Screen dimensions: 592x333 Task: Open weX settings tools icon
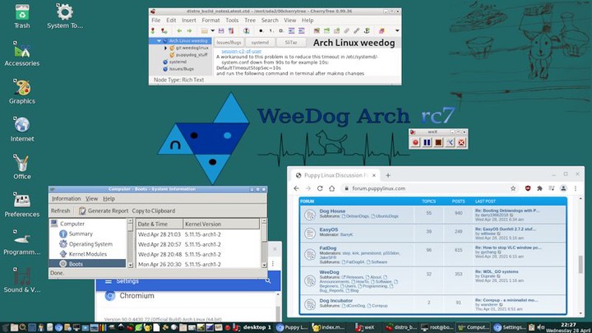[x=450, y=142]
